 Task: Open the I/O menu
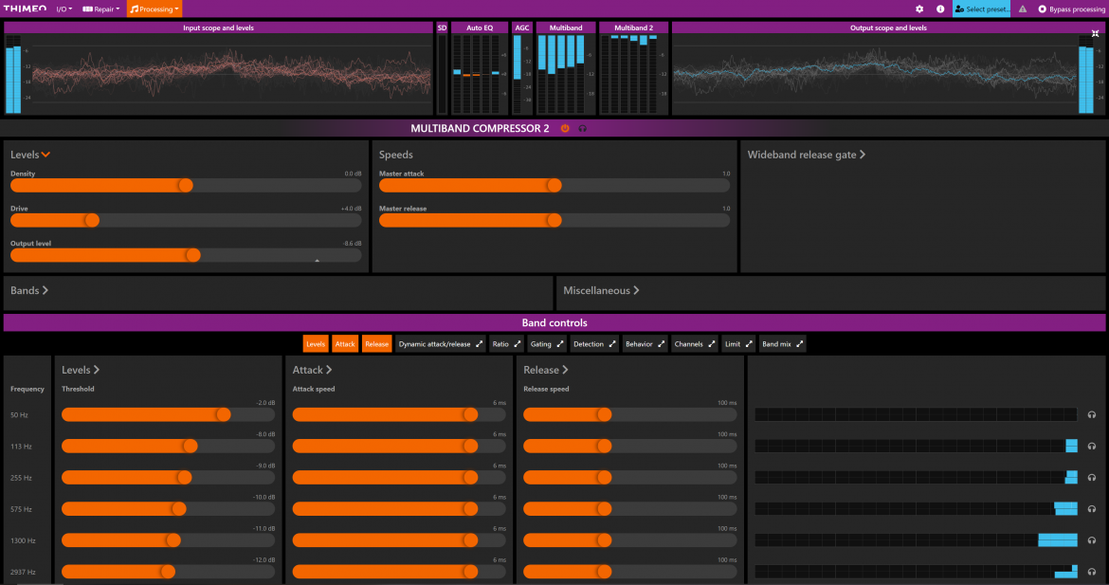pyautogui.click(x=64, y=9)
